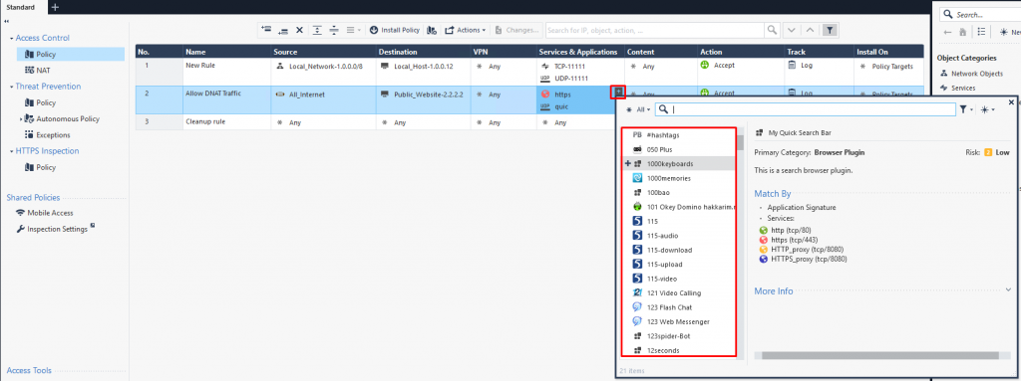Collapse the Access Control tree section
The width and height of the screenshot is (1021, 381).
click(x=12, y=39)
